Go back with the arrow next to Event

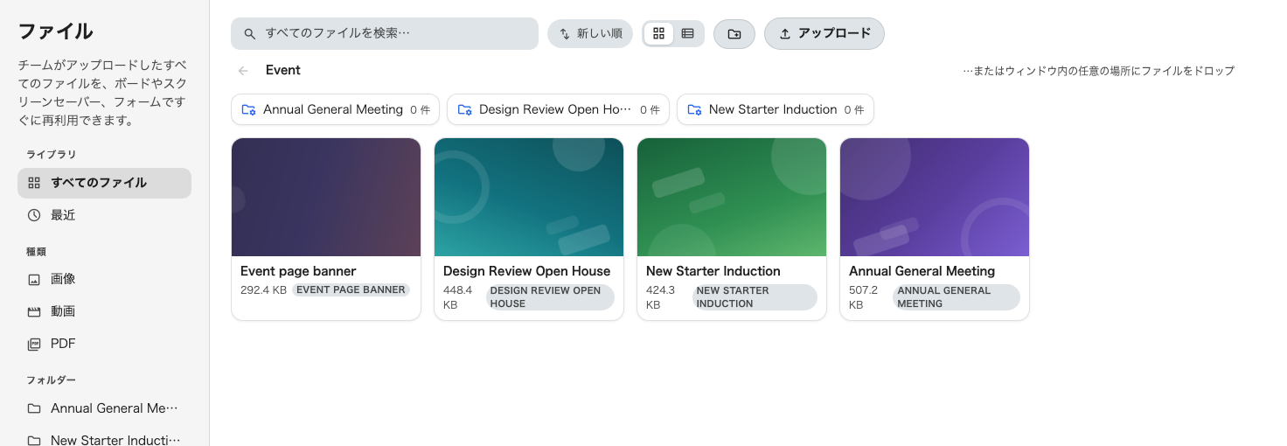(243, 71)
